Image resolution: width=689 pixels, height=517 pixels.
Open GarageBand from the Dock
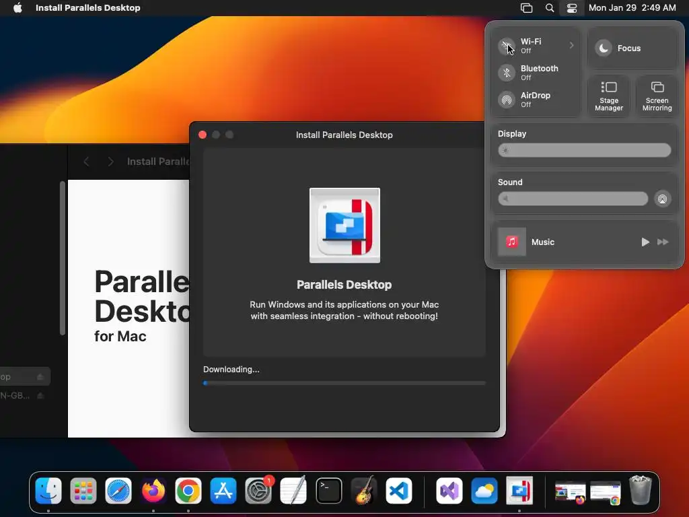(x=364, y=491)
